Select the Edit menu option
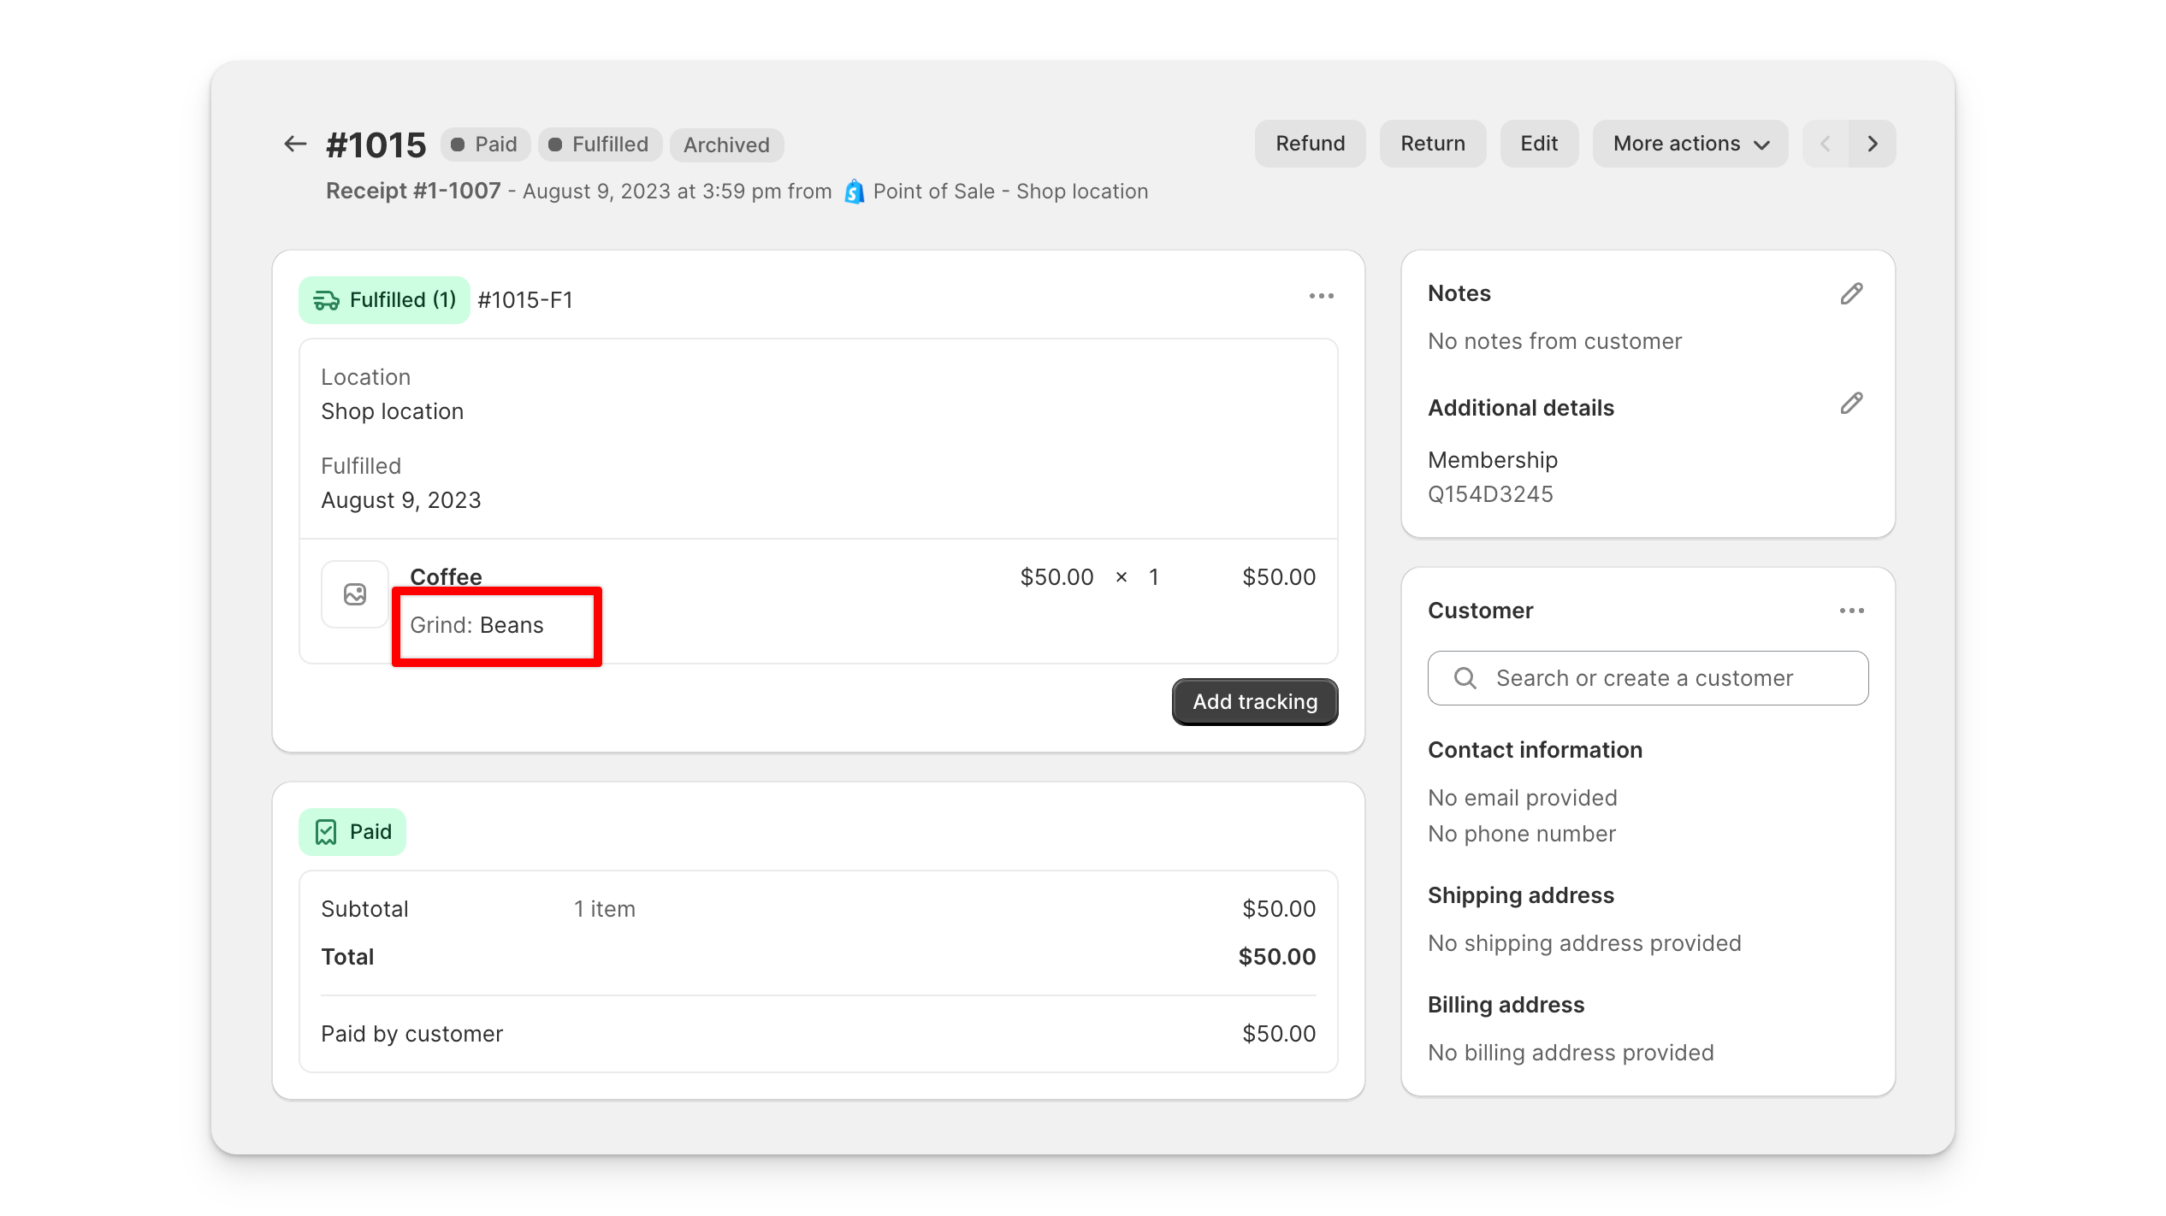Viewport: 2166px width, 1216px height. 1538,145
